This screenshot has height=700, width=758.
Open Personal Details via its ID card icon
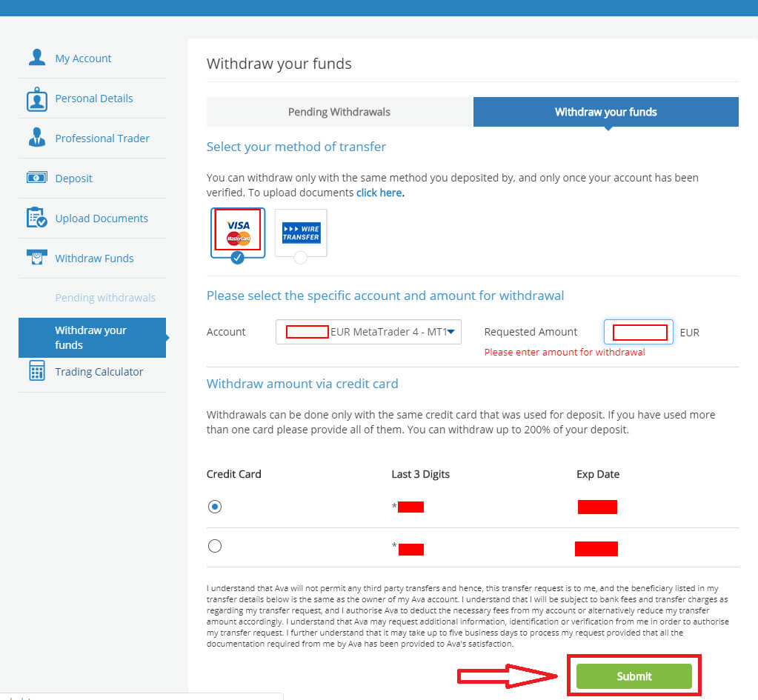coord(37,98)
